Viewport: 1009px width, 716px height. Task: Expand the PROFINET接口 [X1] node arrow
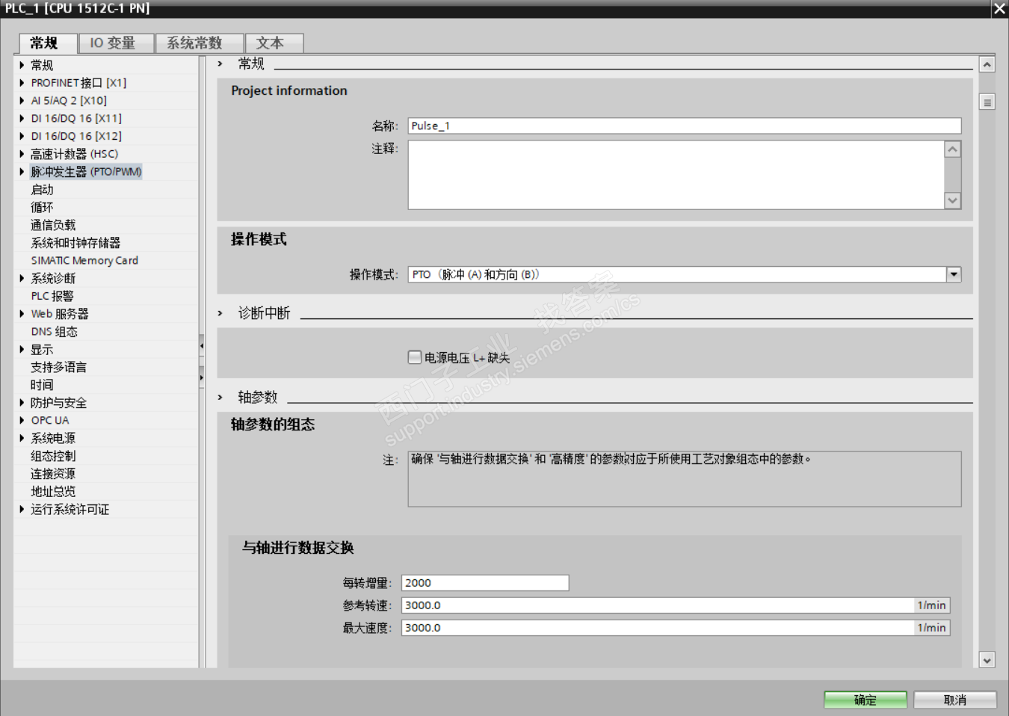pos(22,83)
